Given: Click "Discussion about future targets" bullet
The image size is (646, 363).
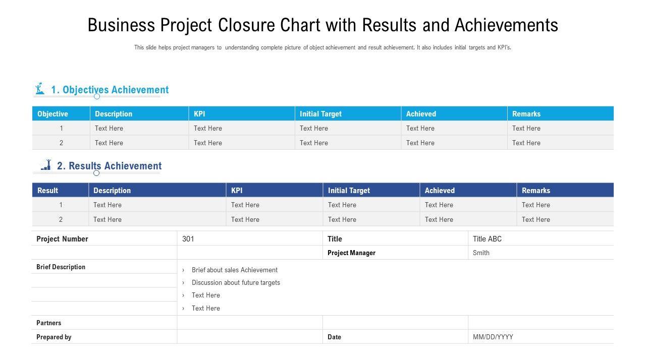Looking at the screenshot, I should pos(236,282).
